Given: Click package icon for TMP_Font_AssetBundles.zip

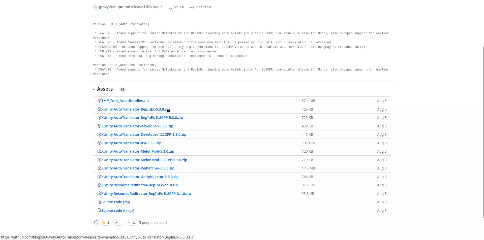Looking at the screenshot, I should (99, 101).
